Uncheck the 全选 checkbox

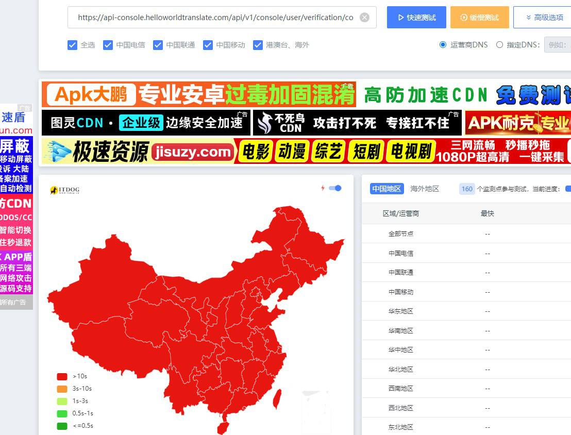pos(73,45)
